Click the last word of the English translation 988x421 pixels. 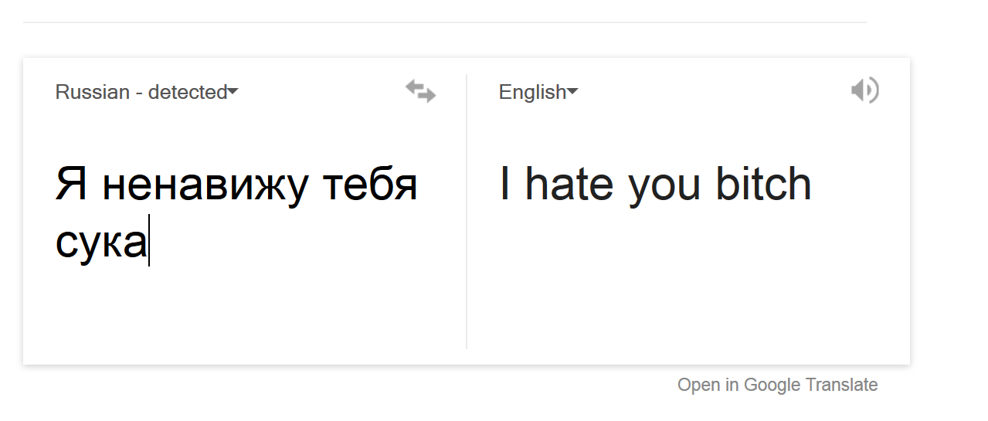(x=763, y=185)
